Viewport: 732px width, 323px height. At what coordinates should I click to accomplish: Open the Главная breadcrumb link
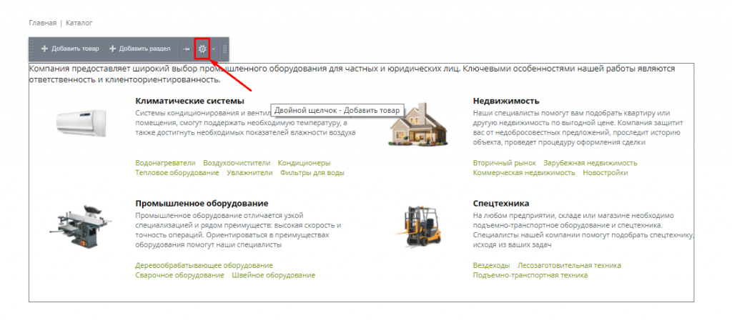click(42, 22)
